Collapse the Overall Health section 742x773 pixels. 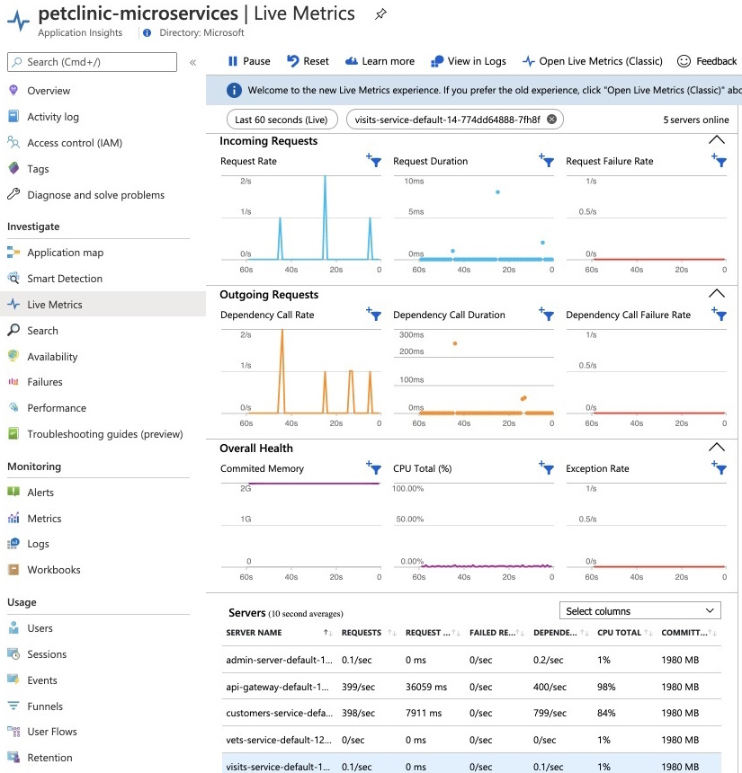pyautogui.click(x=716, y=448)
